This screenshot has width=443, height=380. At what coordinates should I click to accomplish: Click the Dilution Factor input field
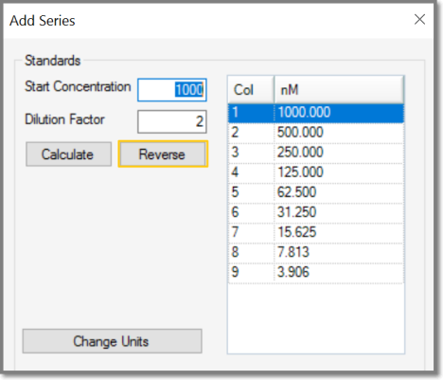click(x=172, y=121)
